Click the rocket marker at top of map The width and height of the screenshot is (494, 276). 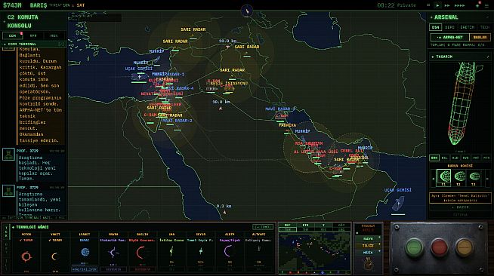pyautogui.click(x=247, y=11)
